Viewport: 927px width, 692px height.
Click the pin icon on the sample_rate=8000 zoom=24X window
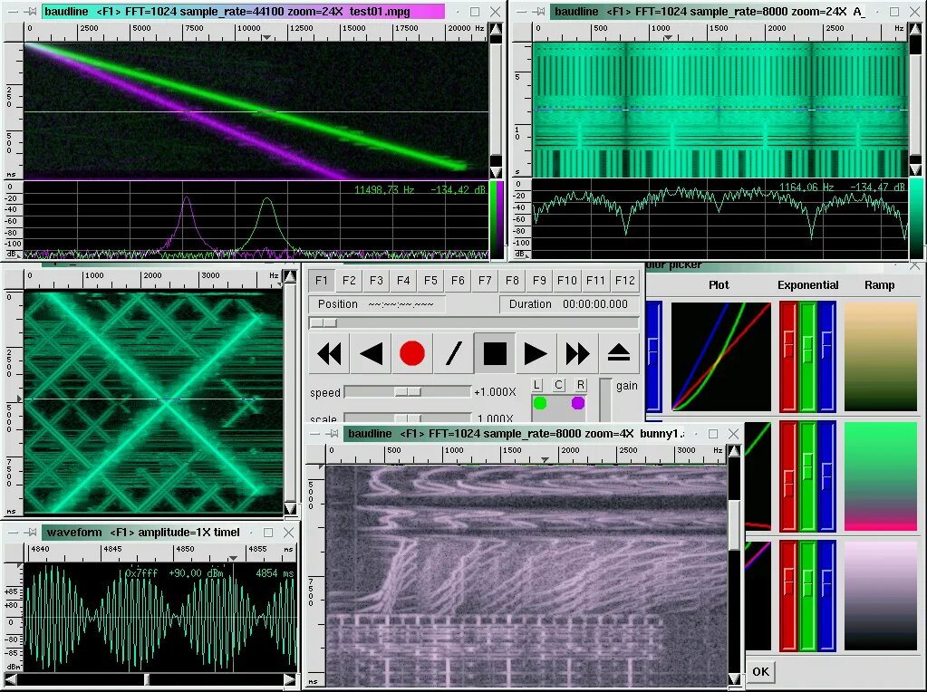coord(537,11)
